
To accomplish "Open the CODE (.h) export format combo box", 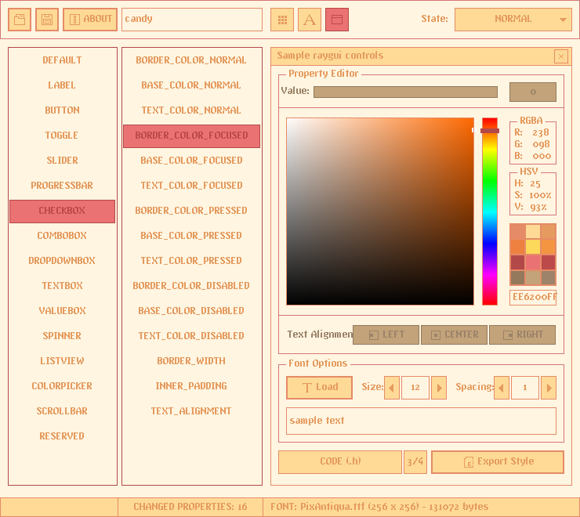I will (340, 462).
